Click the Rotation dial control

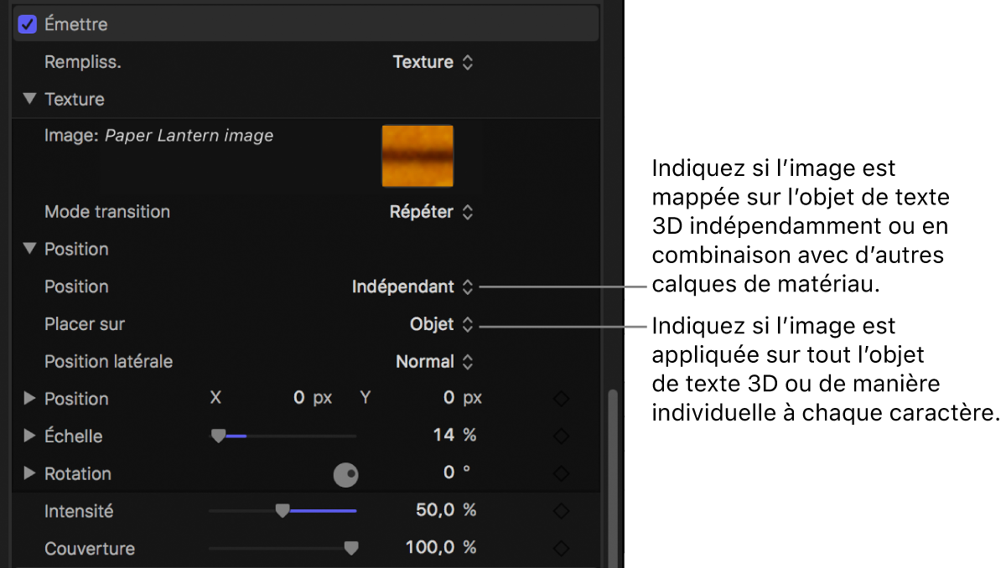point(346,475)
